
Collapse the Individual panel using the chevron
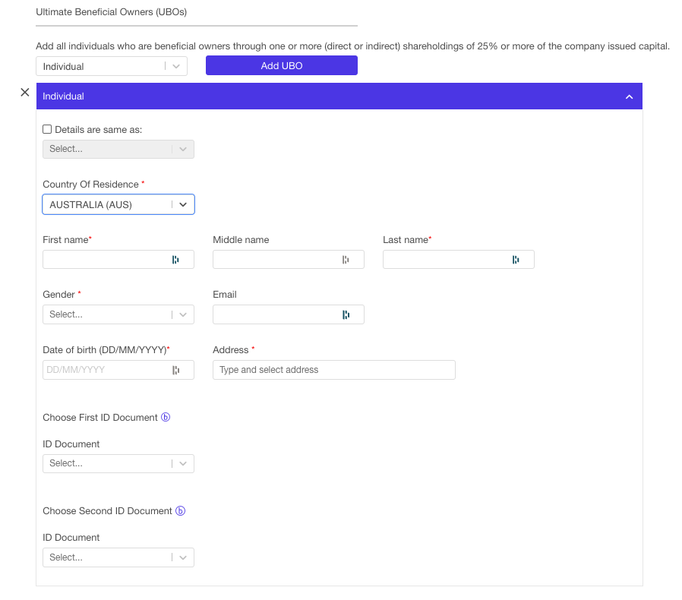pyautogui.click(x=629, y=96)
